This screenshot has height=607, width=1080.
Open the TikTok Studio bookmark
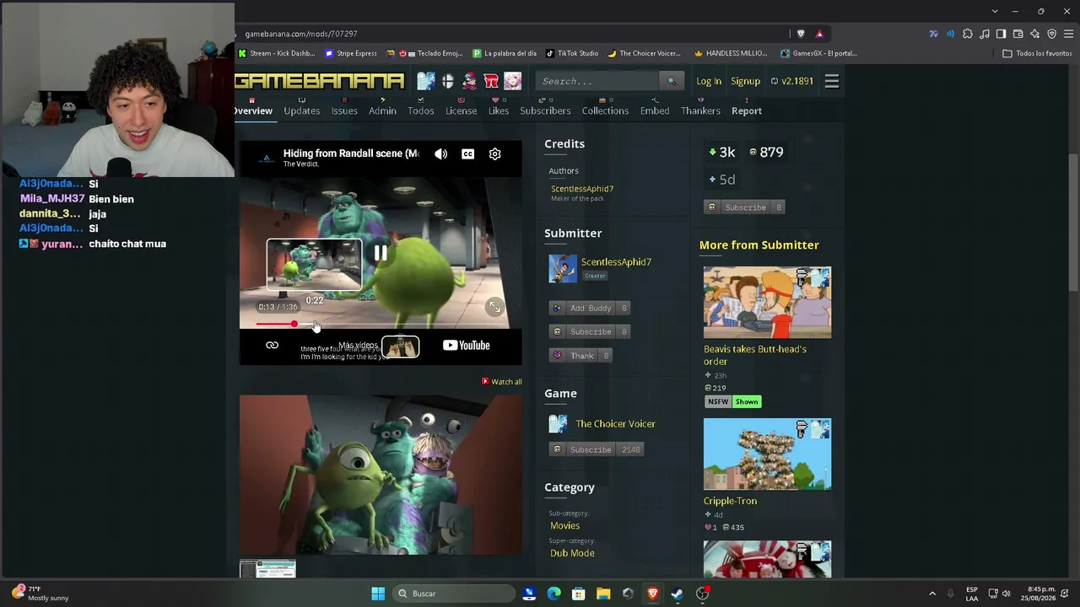pos(572,53)
